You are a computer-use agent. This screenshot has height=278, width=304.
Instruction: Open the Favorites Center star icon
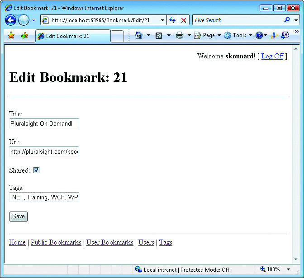(x=11, y=35)
